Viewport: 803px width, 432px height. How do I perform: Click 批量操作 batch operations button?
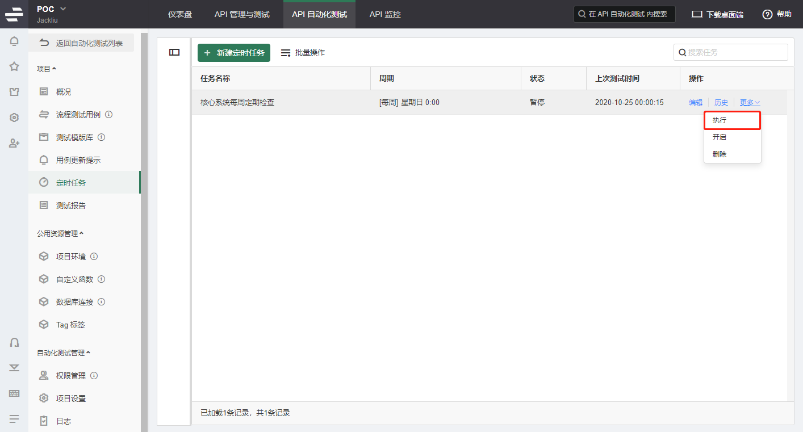[x=303, y=52]
